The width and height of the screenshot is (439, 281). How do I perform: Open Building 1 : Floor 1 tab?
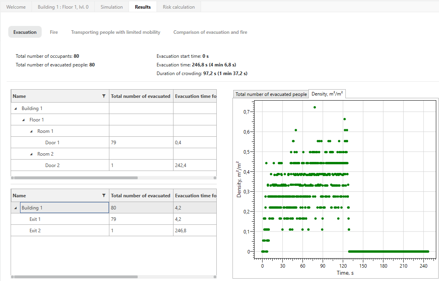pyautogui.click(x=63, y=7)
